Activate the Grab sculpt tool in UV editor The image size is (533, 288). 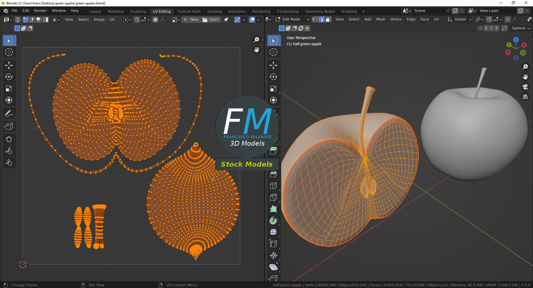coord(9,139)
